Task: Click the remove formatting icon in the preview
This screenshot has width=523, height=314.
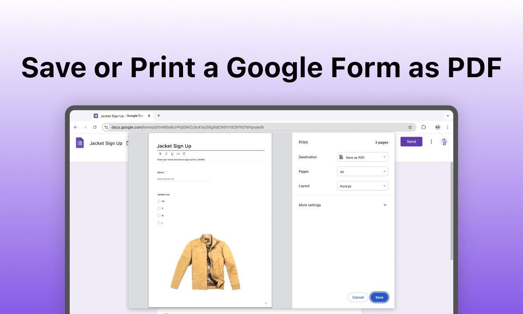Action: 184,154
